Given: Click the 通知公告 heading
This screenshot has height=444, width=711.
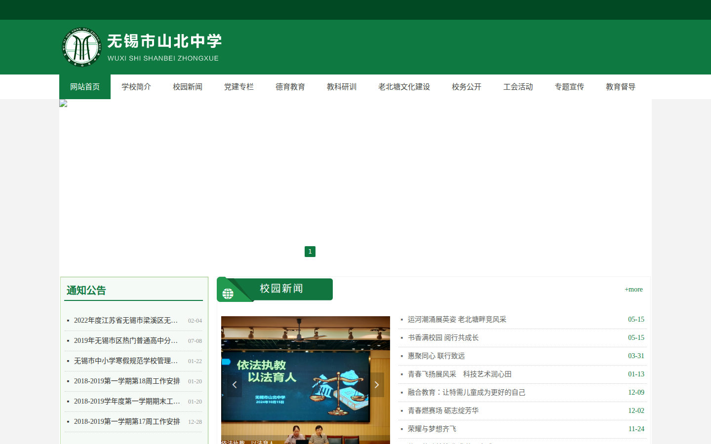Looking at the screenshot, I should coord(86,291).
